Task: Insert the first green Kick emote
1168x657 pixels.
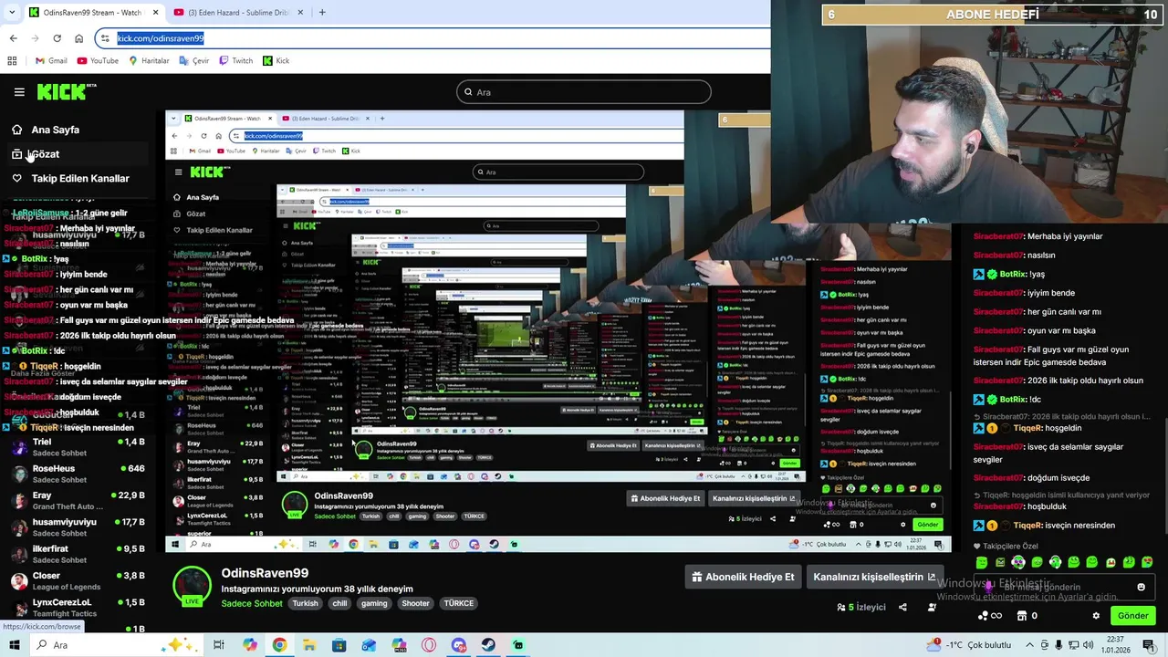Action: pyautogui.click(x=982, y=562)
